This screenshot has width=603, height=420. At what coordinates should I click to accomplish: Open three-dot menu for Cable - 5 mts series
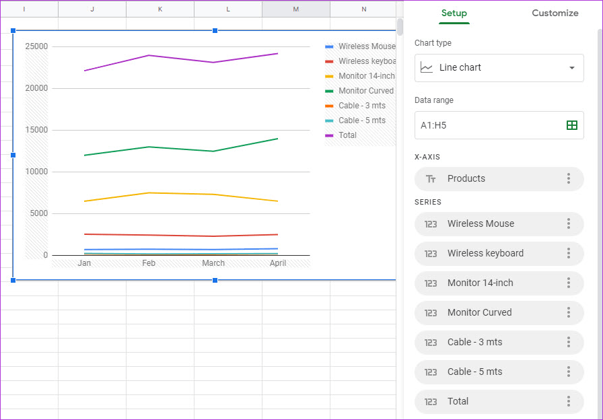[x=569, y=372]
